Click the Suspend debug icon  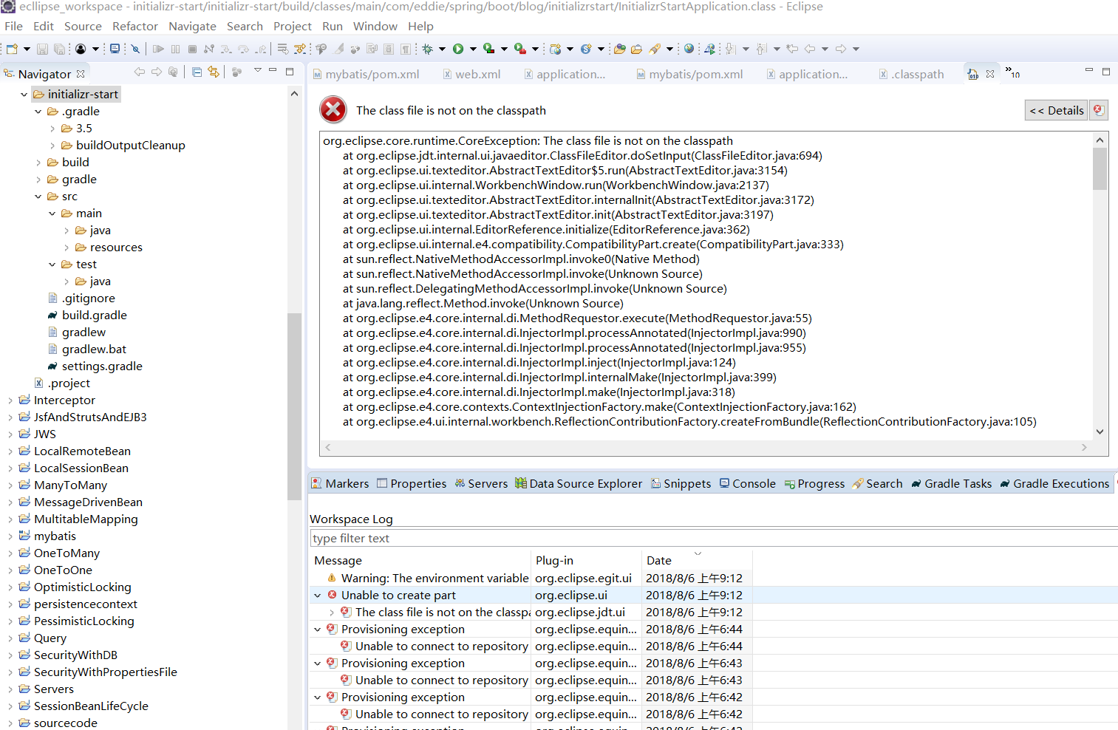(175, 49)
